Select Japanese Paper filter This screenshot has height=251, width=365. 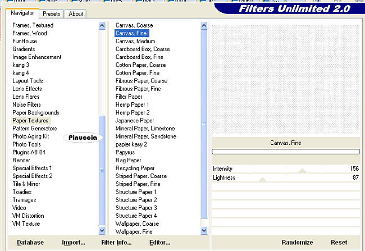pos(135,120)
